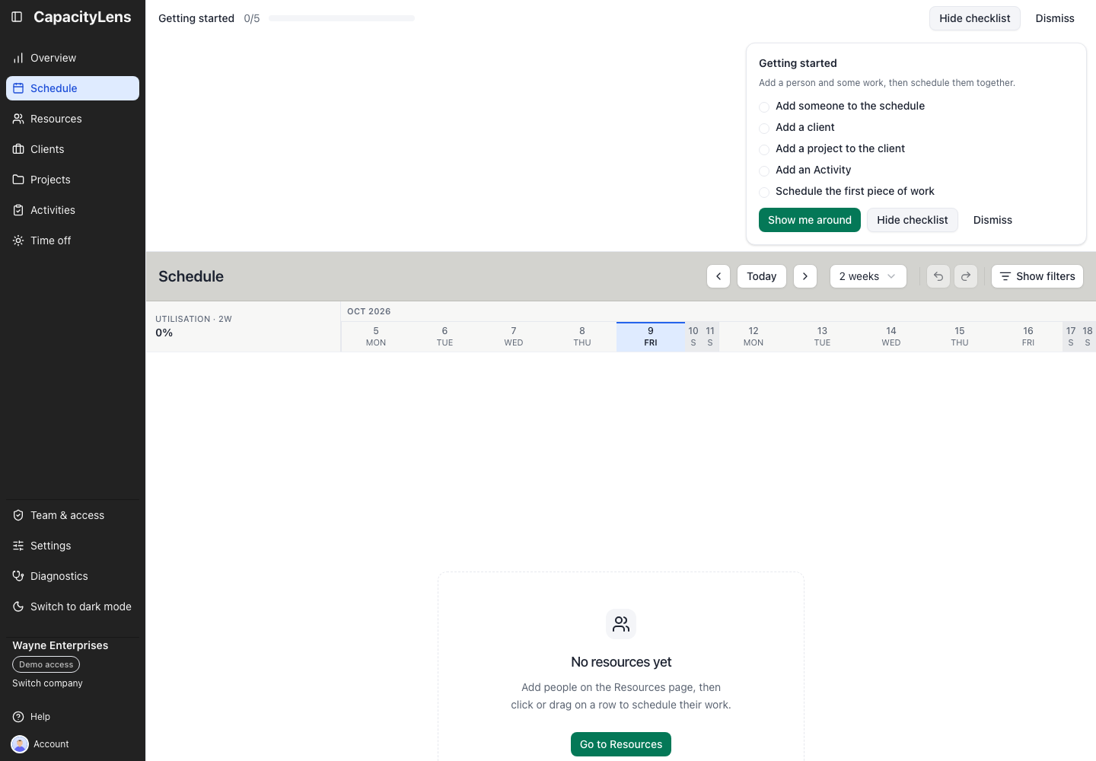The image size is (1096, 761).
Task: Click the Resources people icon
Action: click(18, 119)
